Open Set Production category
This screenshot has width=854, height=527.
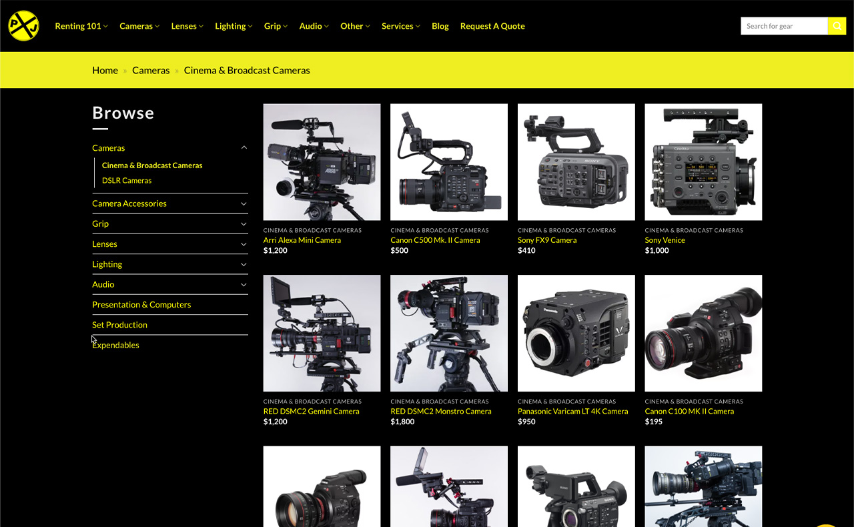119,325
